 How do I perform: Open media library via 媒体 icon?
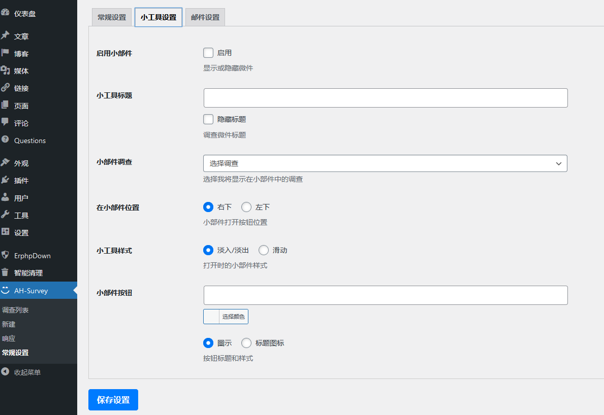click(x=5, y=71)
